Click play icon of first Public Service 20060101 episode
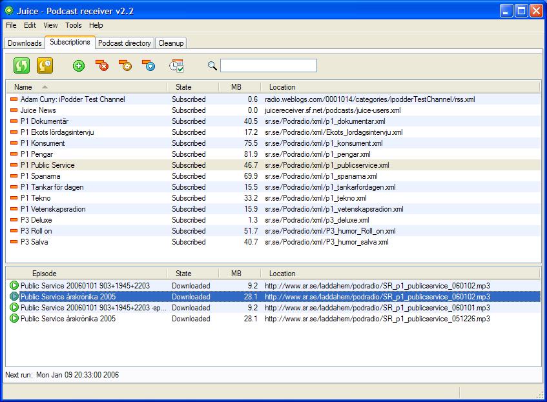The width and height of the screenshot is (547, 402). 14,286
